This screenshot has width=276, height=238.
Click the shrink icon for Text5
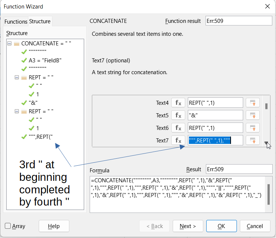[x=253, y=115]
